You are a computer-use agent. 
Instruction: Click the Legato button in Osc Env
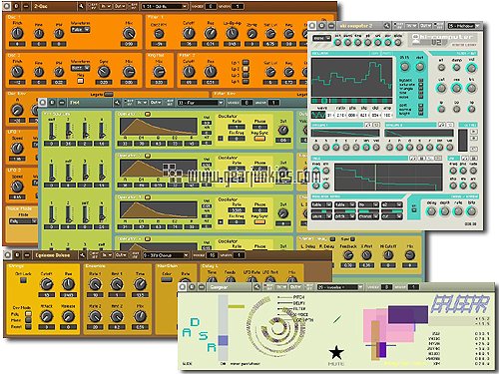pyautogui.click(x=109, y=95)
